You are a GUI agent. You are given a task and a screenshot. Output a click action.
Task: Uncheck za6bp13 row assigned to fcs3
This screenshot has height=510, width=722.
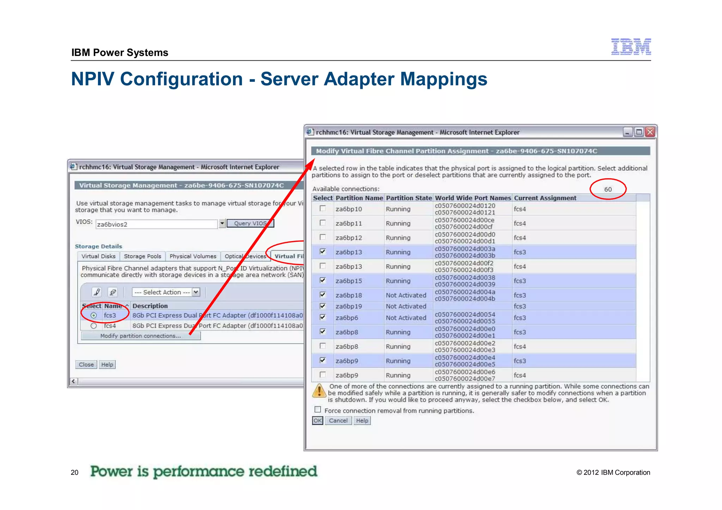click(x=323, y=252)
